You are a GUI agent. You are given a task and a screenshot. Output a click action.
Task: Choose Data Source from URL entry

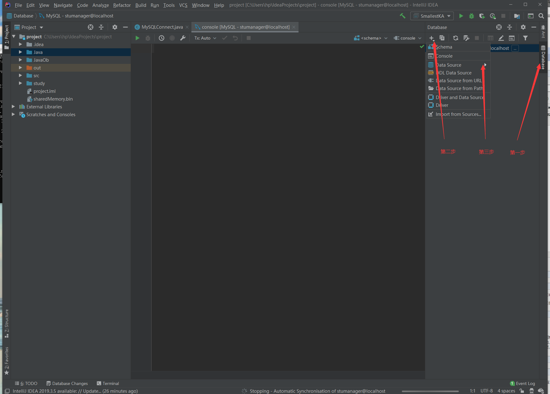pos(458,80)
